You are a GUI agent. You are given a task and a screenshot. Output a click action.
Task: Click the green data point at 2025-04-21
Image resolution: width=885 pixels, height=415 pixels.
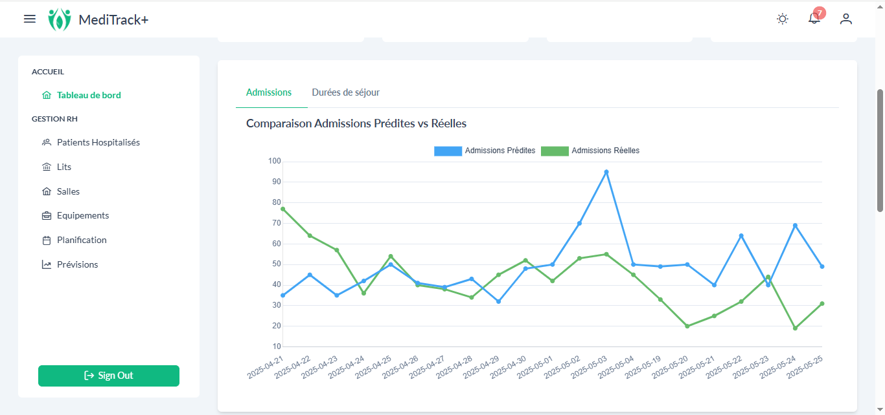click(283, 209)
